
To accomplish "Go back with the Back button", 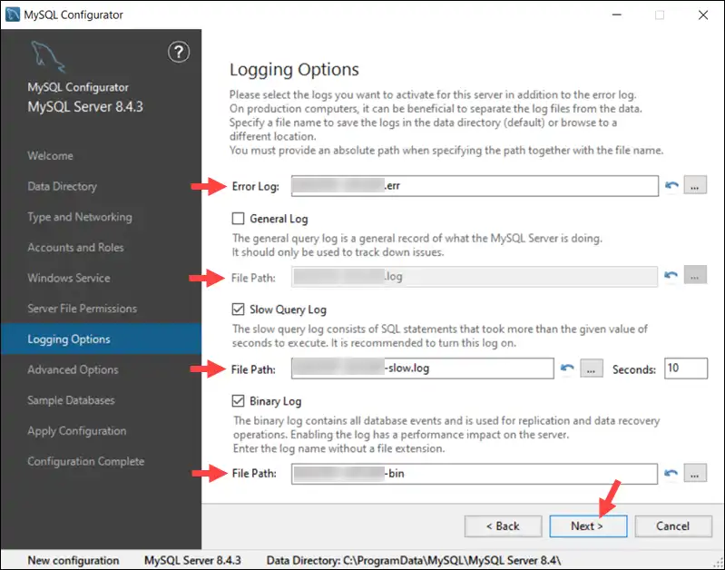I will coord(503,526).
